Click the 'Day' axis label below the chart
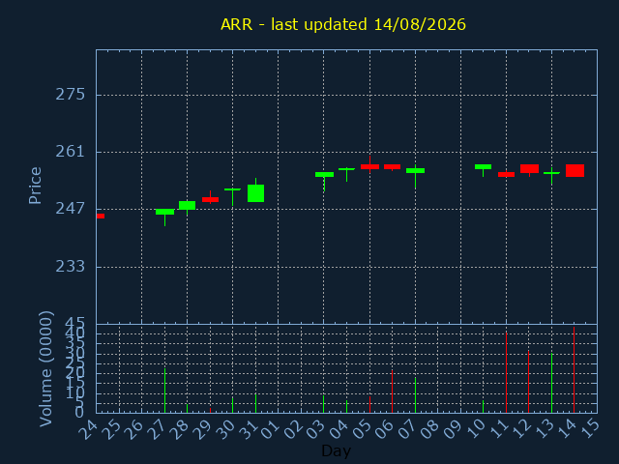The width and height of the screenshot is (619, 464). (x=336, y=450)
